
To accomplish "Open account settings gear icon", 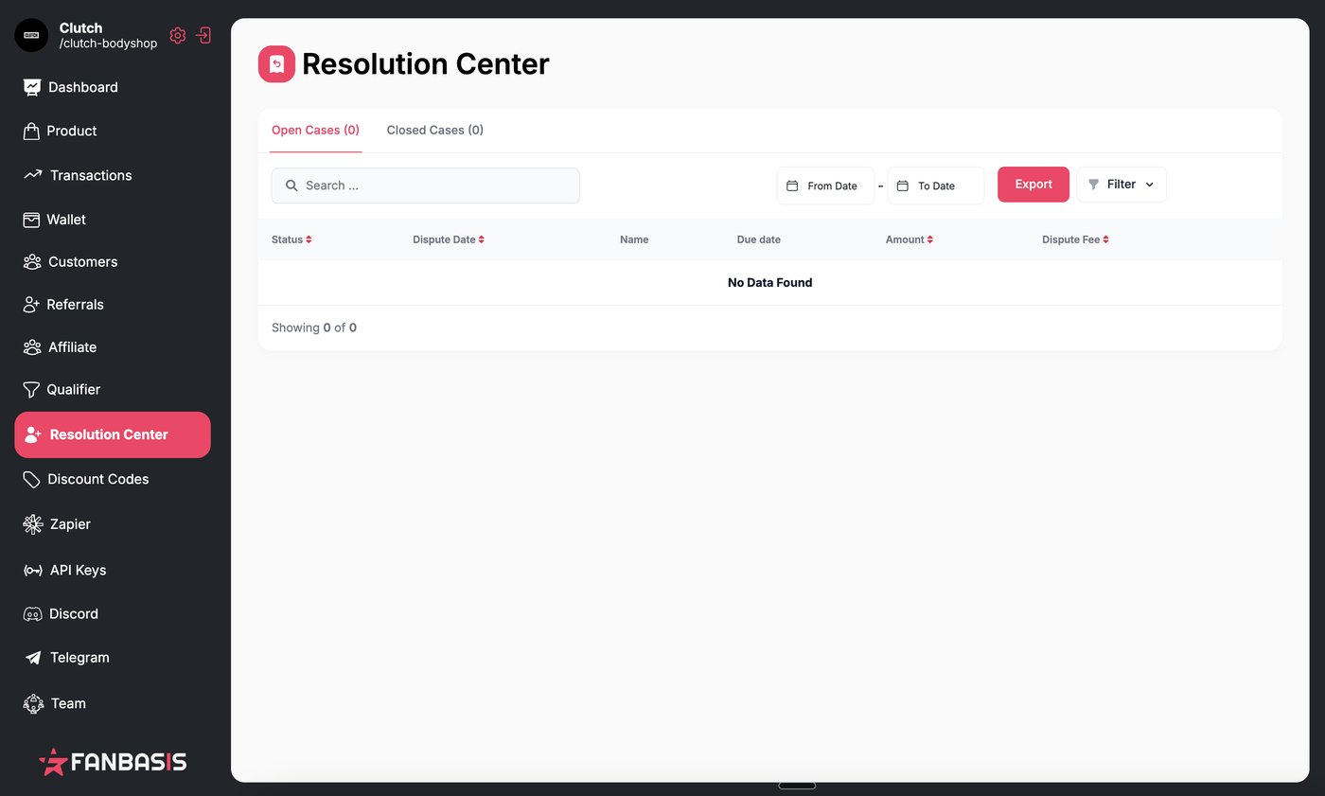I will pos(178,35).
